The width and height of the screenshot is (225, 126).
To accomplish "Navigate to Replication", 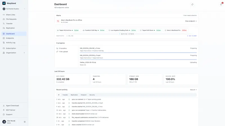I will click(x=14, y=28).
